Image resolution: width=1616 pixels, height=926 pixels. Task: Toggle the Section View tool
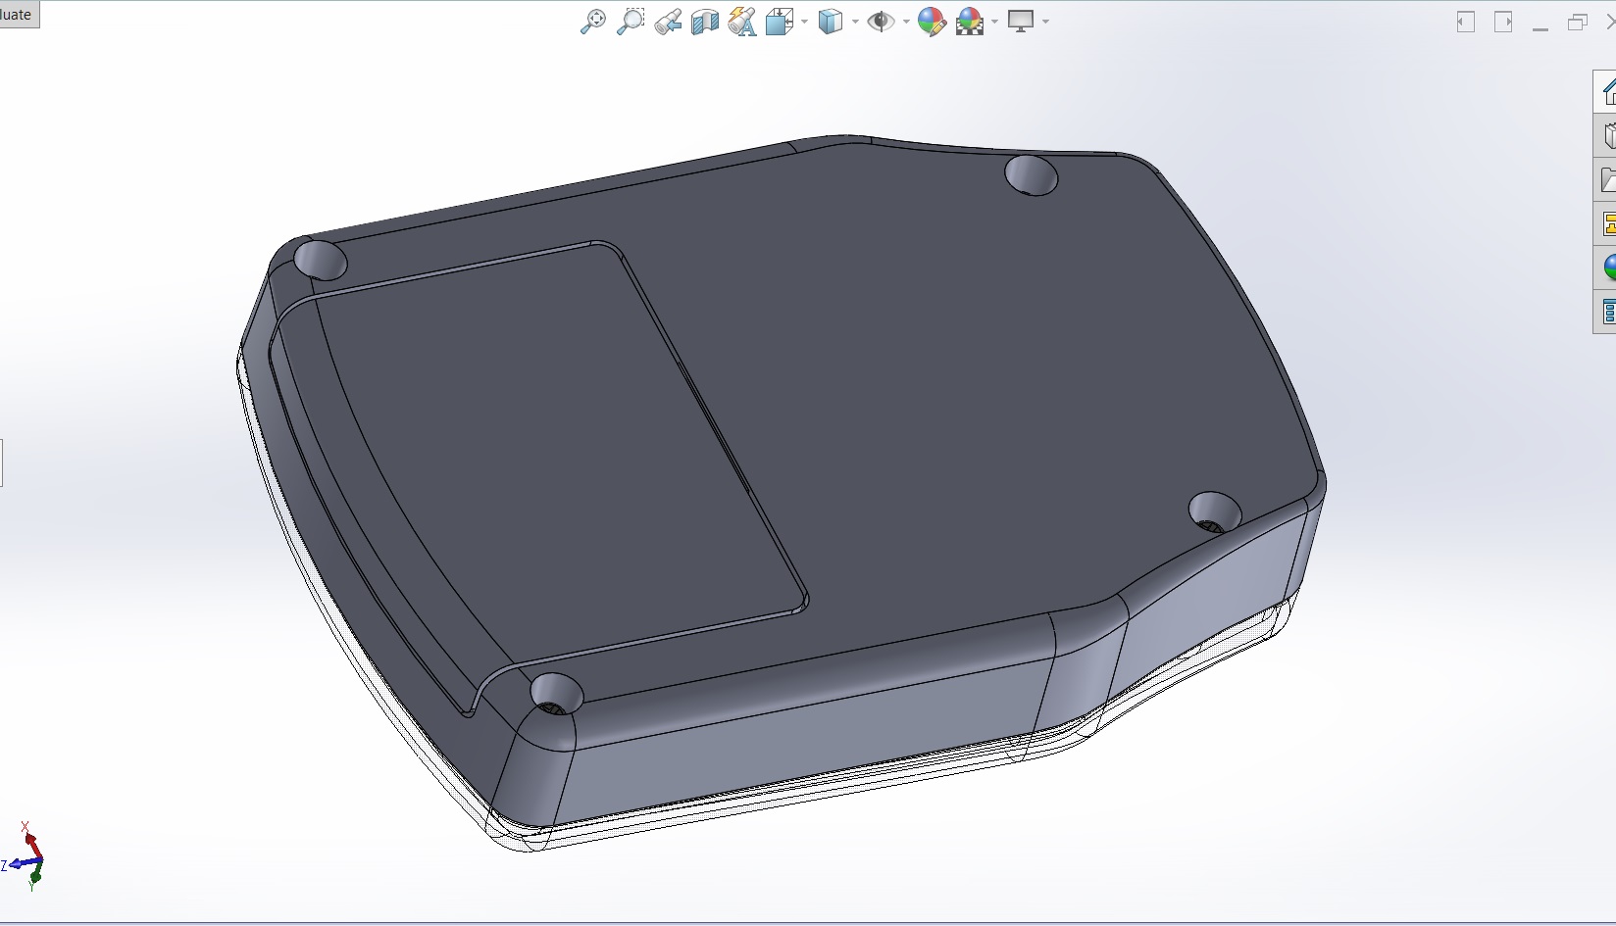click(x=705, y=22)
